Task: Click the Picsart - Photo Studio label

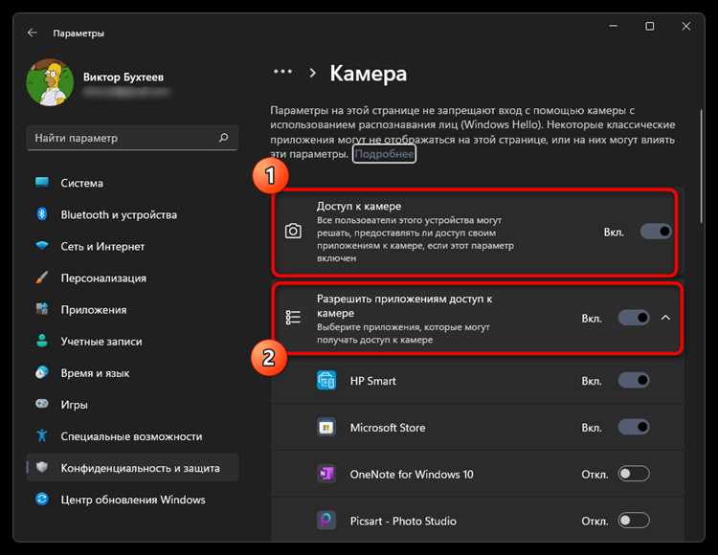Action: (403, 521)
